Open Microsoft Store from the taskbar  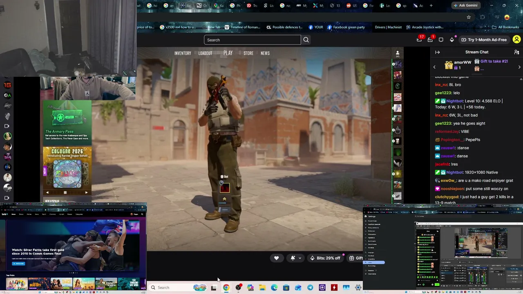coord(286,287)
